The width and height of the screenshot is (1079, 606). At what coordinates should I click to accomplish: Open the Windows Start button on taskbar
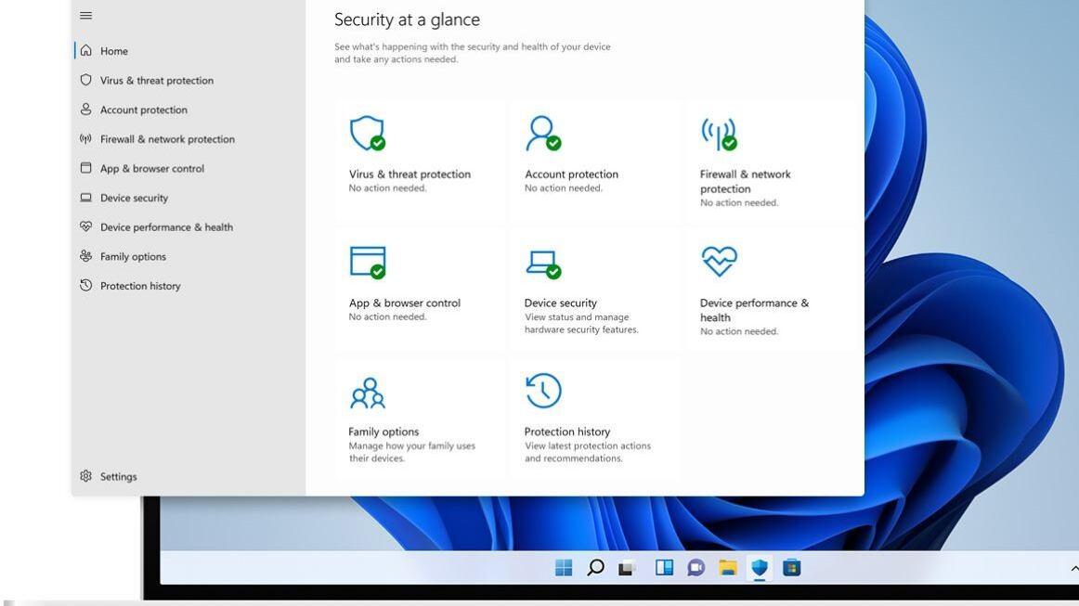pos(564,568)
